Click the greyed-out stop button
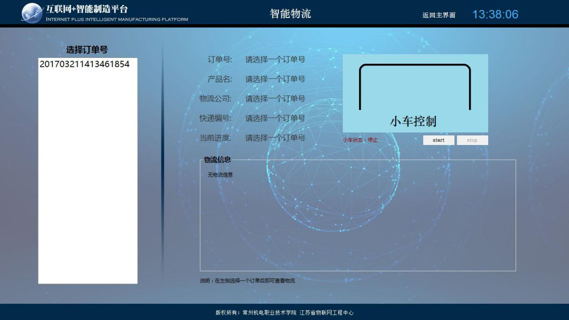Image resolution: width=569 pixels, height=320 pixels. point(472,140)
